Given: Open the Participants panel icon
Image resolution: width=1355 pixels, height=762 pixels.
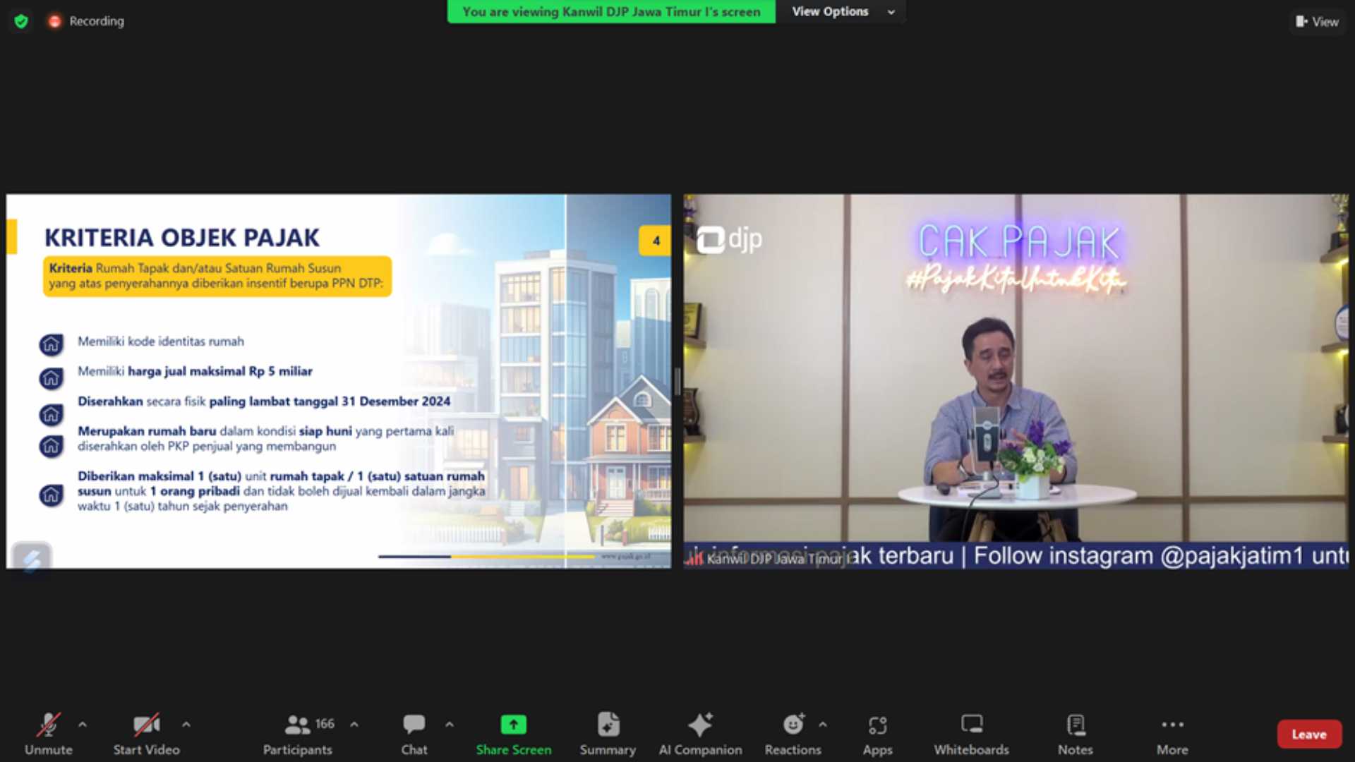Looking at the screenshot, I should pos(297,725).
